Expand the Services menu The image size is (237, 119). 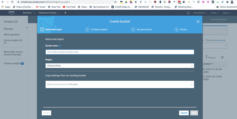click(x=29, y=13)
